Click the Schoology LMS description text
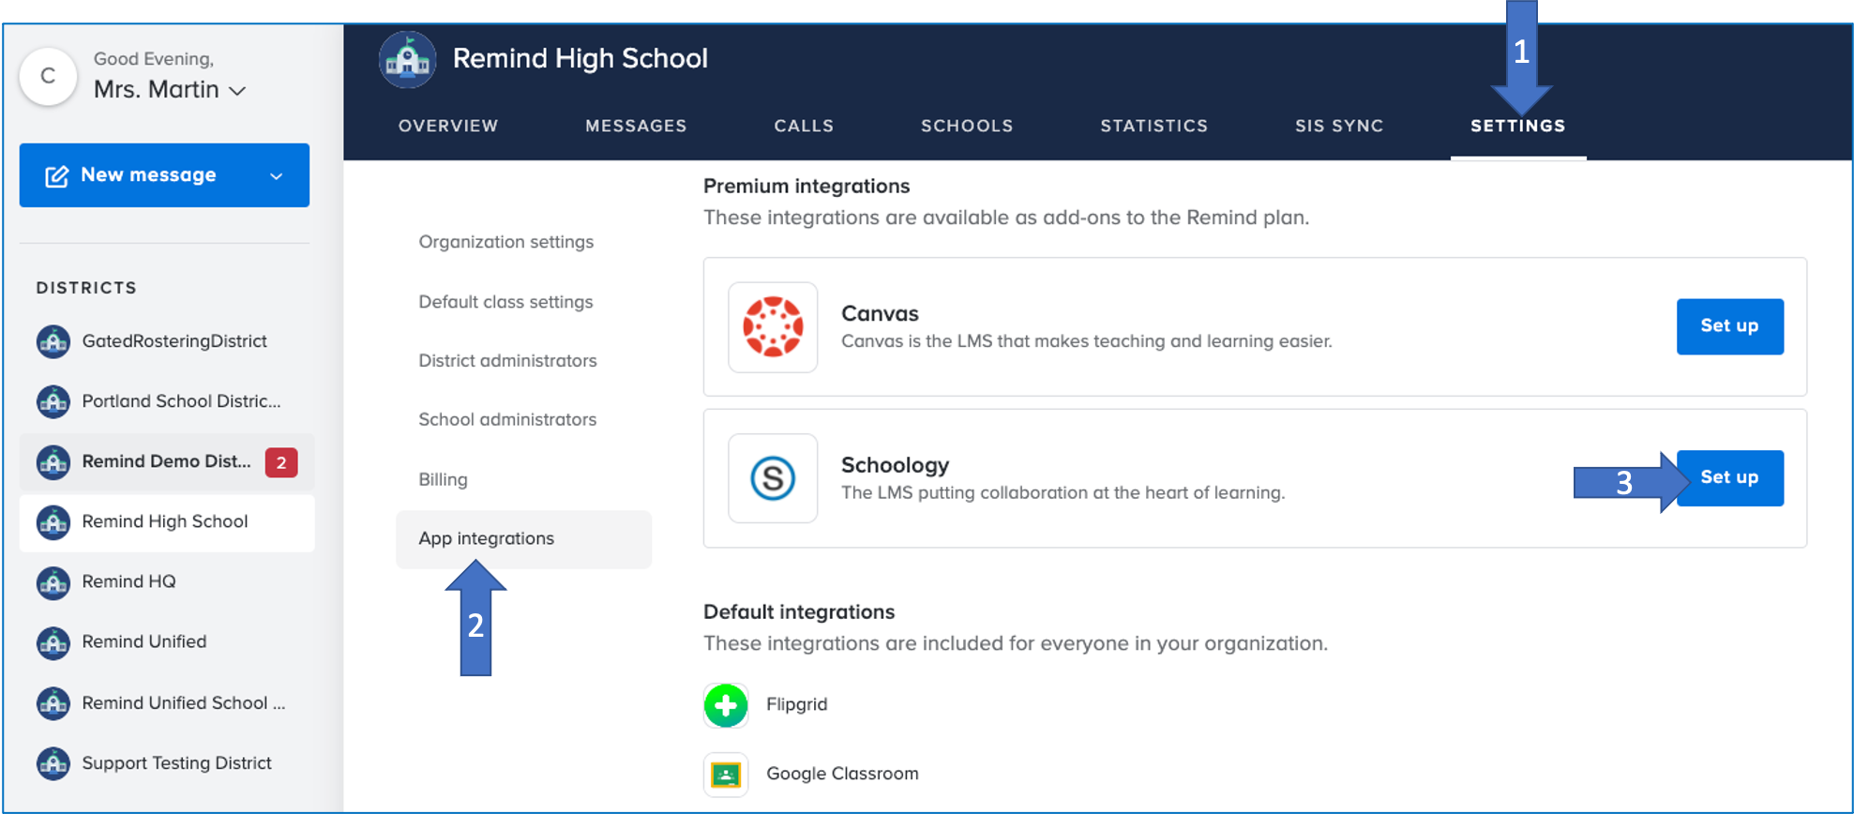 (1063, 493)
